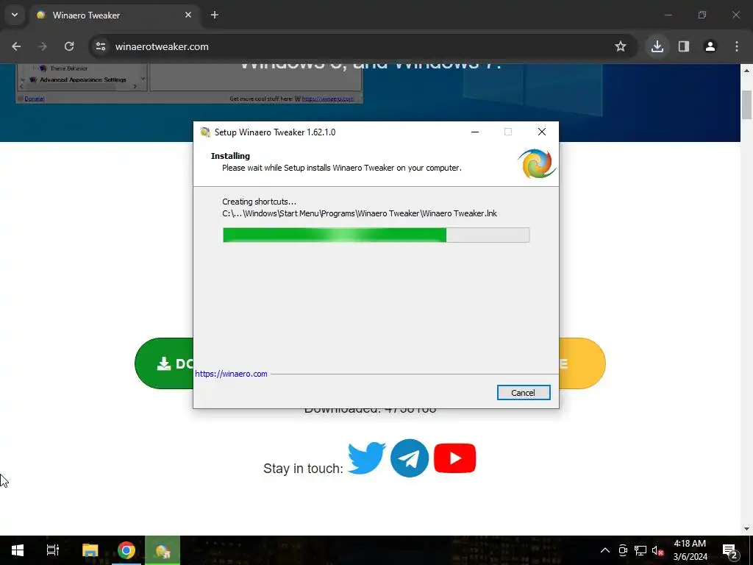This screenshot has width=753, height=565.
Task: Click the Chrome forward arrow
Action: click(43, 46)
